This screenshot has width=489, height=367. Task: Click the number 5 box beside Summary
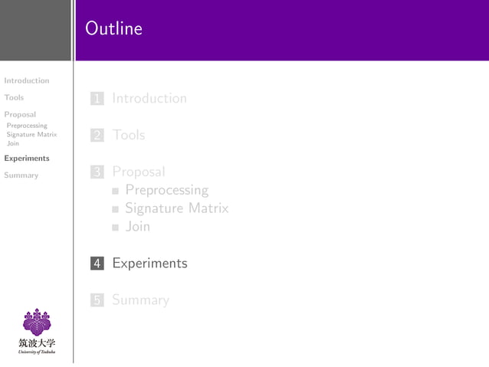coord(97,300)
